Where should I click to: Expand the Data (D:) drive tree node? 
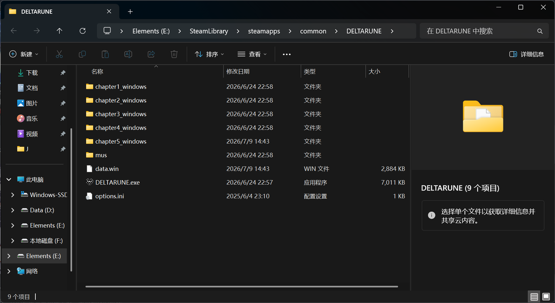point(13,210)
